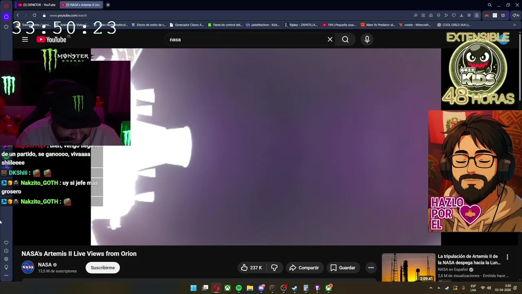The height and width of the screenshot is (294, 522).
Task: Open the Opera menu logo
Action: tap(6, 6)
